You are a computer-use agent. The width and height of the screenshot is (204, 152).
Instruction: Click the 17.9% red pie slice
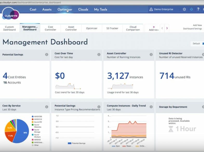10,136
